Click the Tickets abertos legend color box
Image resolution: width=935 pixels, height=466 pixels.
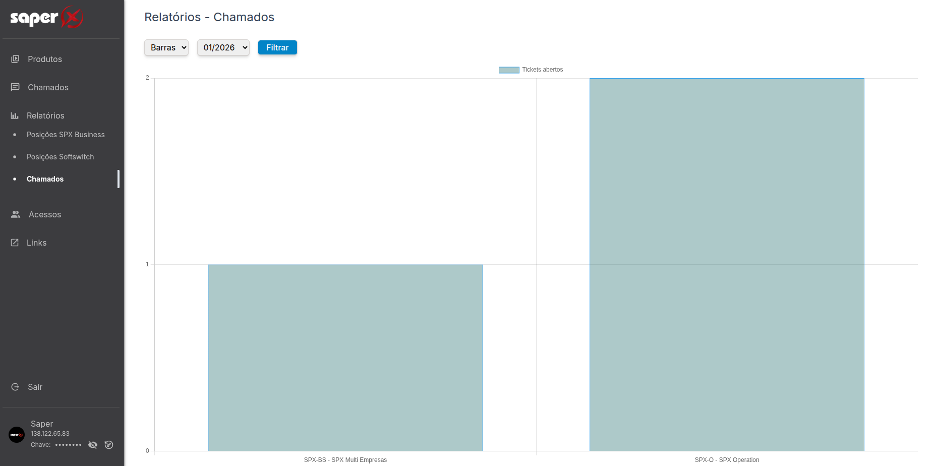[508, 70]
